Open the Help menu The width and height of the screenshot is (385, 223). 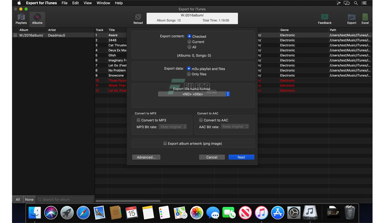(x=119, y=3)
